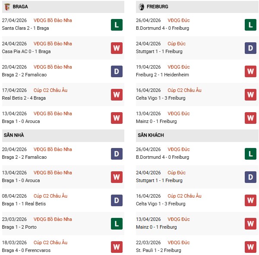
Task: Click the green L badge for Santa Clara match
Action: [117, 25]
